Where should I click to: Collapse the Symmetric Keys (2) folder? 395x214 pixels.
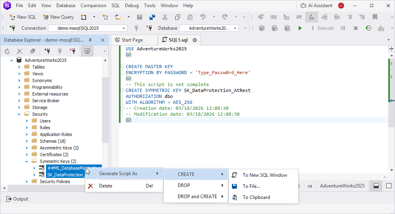coord(27,161)
